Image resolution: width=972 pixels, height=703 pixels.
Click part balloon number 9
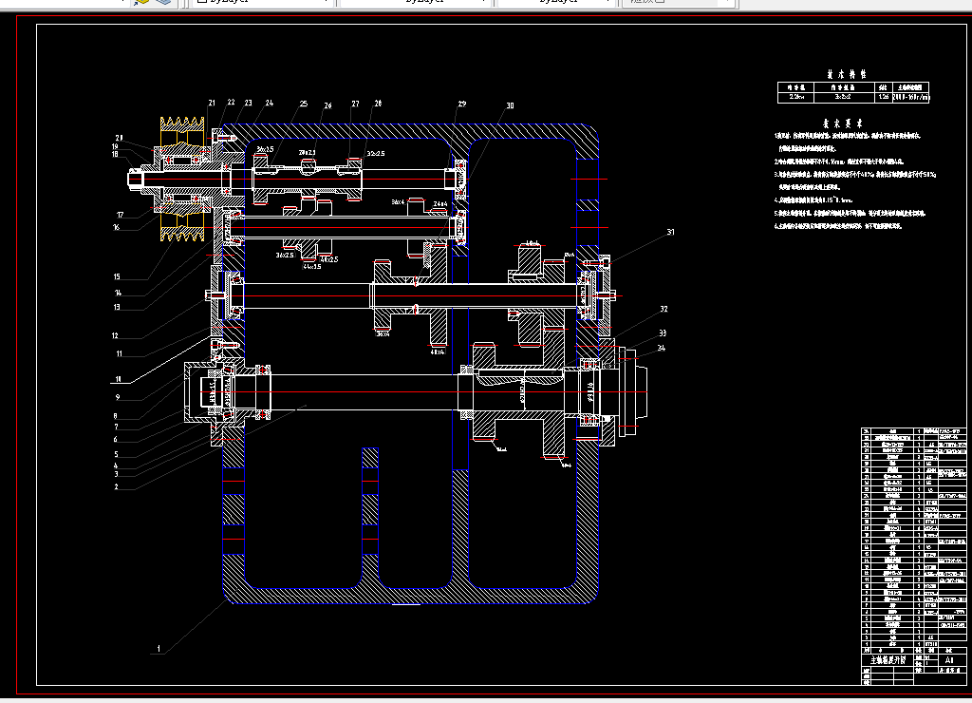pos(117,398)
